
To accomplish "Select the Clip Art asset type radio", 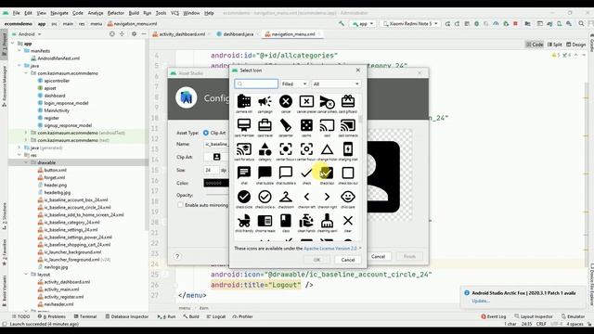I will pos(206,133).
